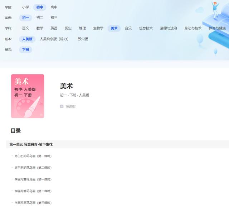Click the 16课时 text

click(x=70, y=106)
